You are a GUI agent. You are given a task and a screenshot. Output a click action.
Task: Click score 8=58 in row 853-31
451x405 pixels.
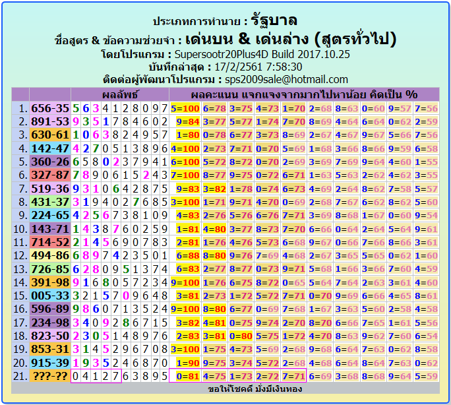click(426, 350)
